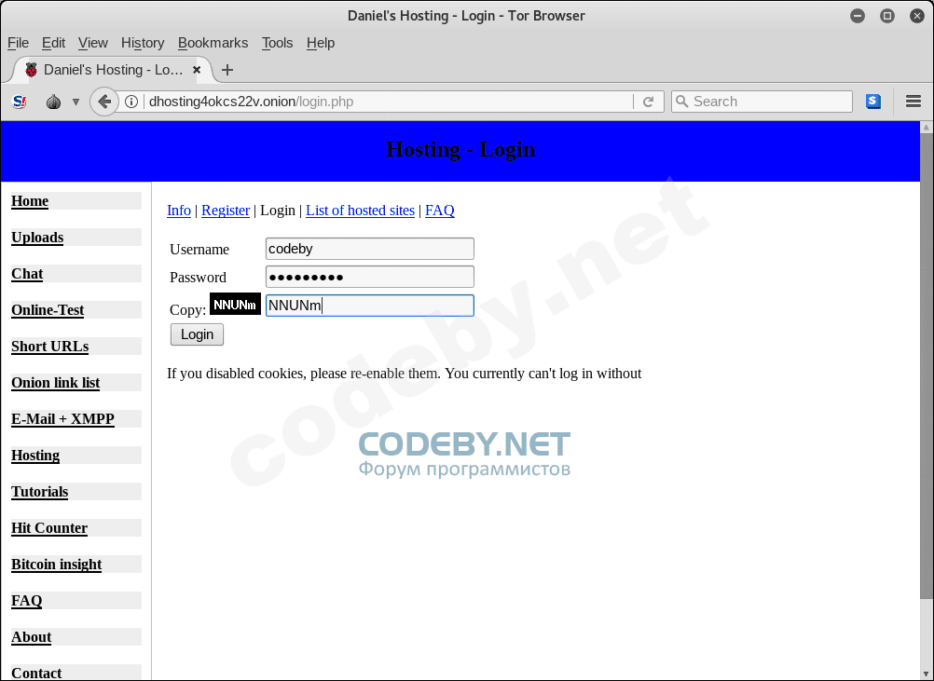The image size is (934, 681).
Task: Close the Daniel's Hosting tab
Action: pos(197,70)
